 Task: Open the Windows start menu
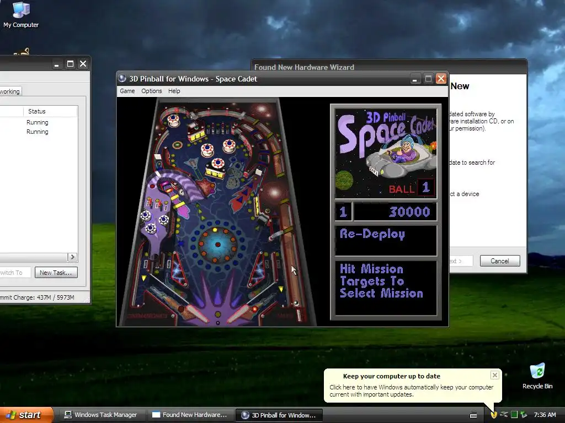pos(26,415)
